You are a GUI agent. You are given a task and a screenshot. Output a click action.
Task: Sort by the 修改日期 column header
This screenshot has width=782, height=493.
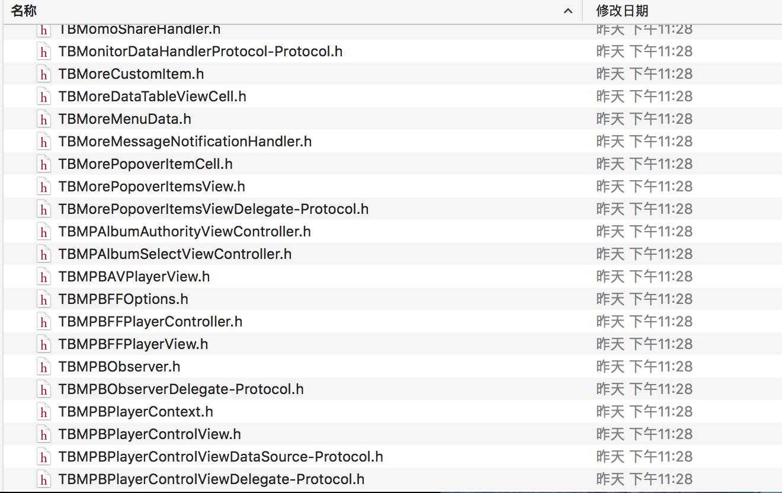[622, 11]
